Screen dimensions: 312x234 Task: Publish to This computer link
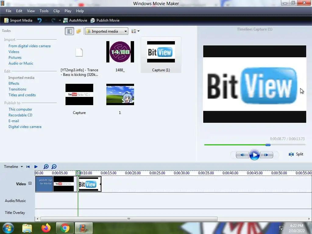(20, 109)
